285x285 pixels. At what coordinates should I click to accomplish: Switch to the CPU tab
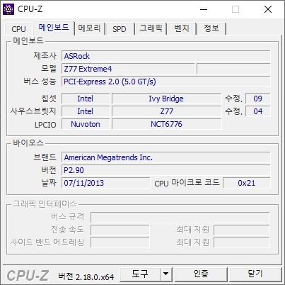coord(18,29)
